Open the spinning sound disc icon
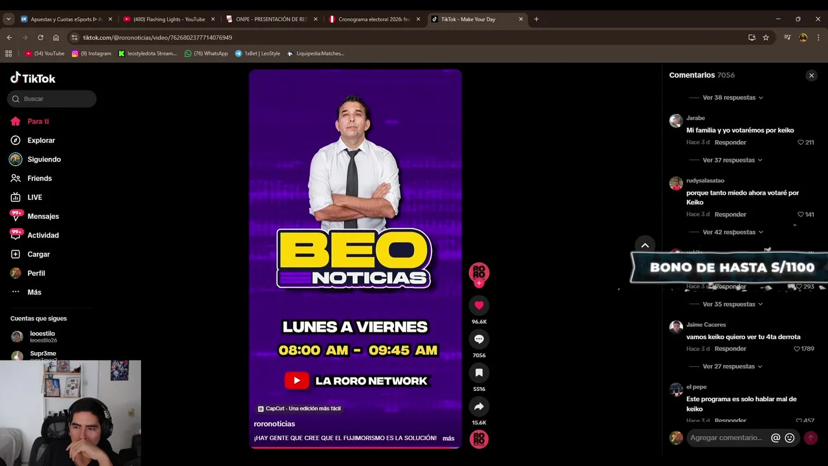Viewport: 828px width, 466px height. (479, 439)
